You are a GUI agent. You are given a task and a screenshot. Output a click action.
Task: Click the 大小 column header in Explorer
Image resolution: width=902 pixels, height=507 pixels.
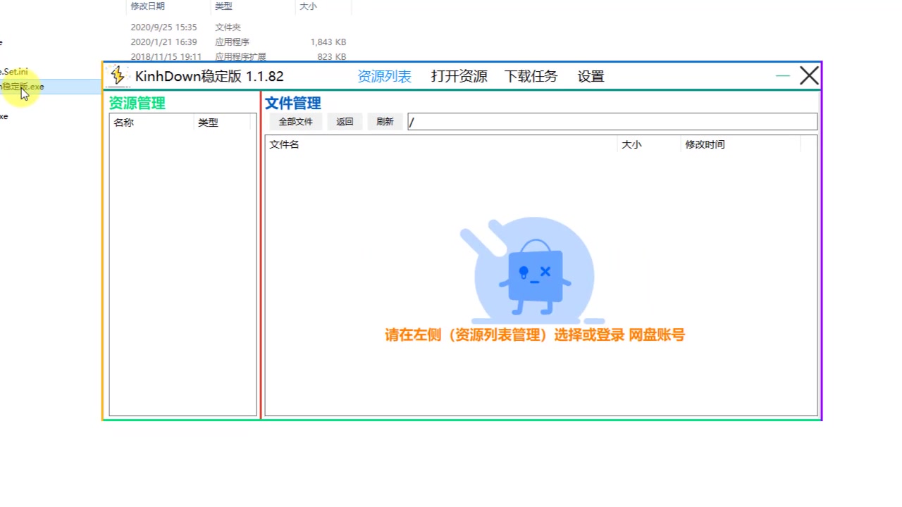(x=323, y=6)
